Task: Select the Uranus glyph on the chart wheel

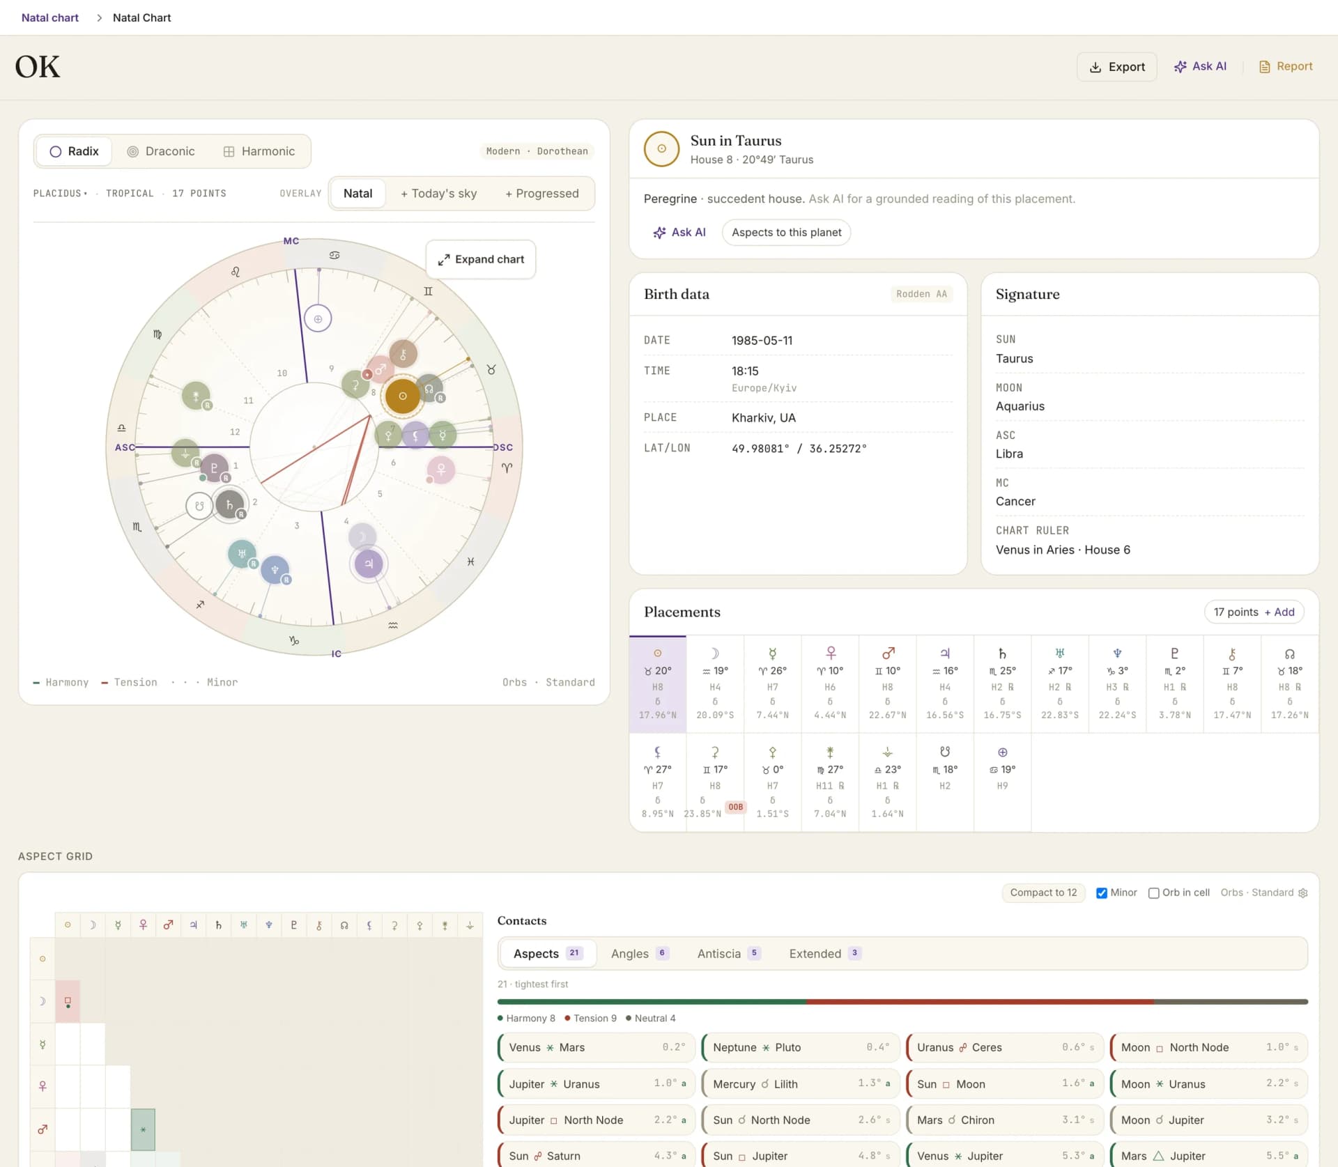Action: [242, 554]
